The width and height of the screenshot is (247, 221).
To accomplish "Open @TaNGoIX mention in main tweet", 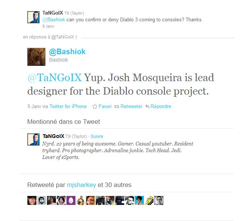I will tap(55, 77).
